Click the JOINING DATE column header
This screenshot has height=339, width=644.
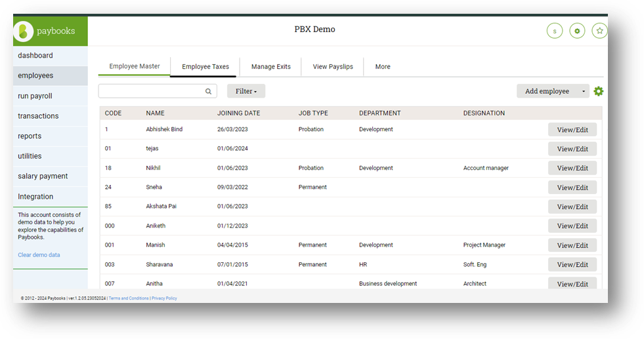(238, 113)
